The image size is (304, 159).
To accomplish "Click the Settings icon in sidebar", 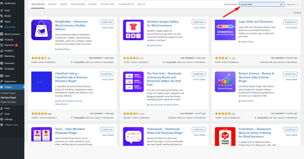I will click(2, 119).
